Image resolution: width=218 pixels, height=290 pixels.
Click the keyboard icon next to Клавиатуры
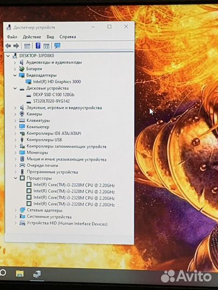tap(22, 121)
